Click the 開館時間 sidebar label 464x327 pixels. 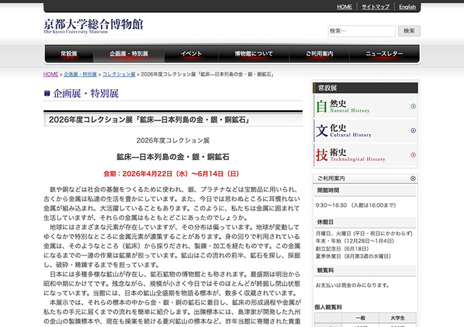pos(328,190)
